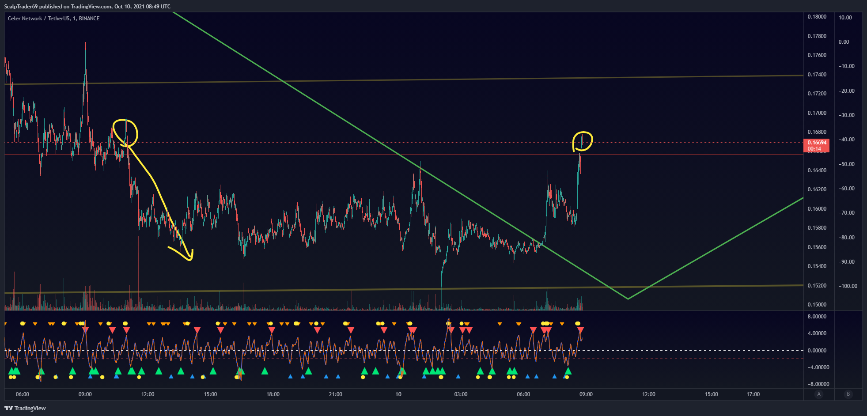The height and width of the screenshot is (416, 867).
Task: Click the 0.16000 price axis label
Action: [x=817, y=209]
